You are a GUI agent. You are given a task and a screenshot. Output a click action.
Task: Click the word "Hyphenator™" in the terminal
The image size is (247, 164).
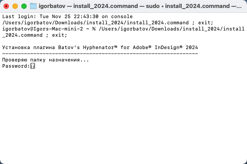(x=100, y=47)
